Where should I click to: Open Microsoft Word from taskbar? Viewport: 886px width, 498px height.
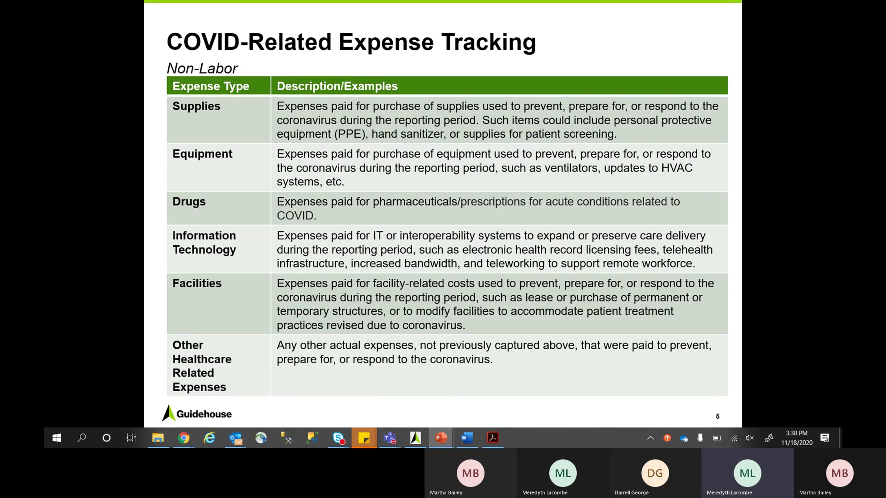(x=467, y=438)
